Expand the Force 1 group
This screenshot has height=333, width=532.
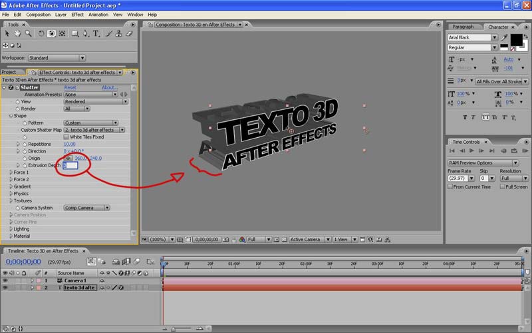pyautogui.click(x=11, y=172)
